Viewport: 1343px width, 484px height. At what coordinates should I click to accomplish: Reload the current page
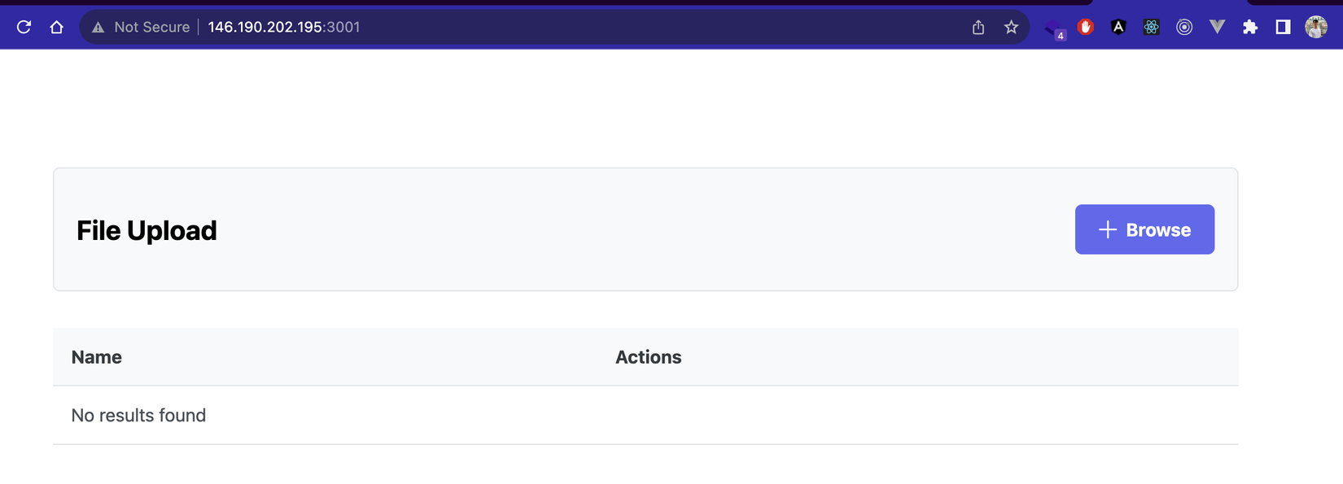(x=24, y=27)
